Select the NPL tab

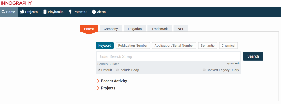click(181, 29)
